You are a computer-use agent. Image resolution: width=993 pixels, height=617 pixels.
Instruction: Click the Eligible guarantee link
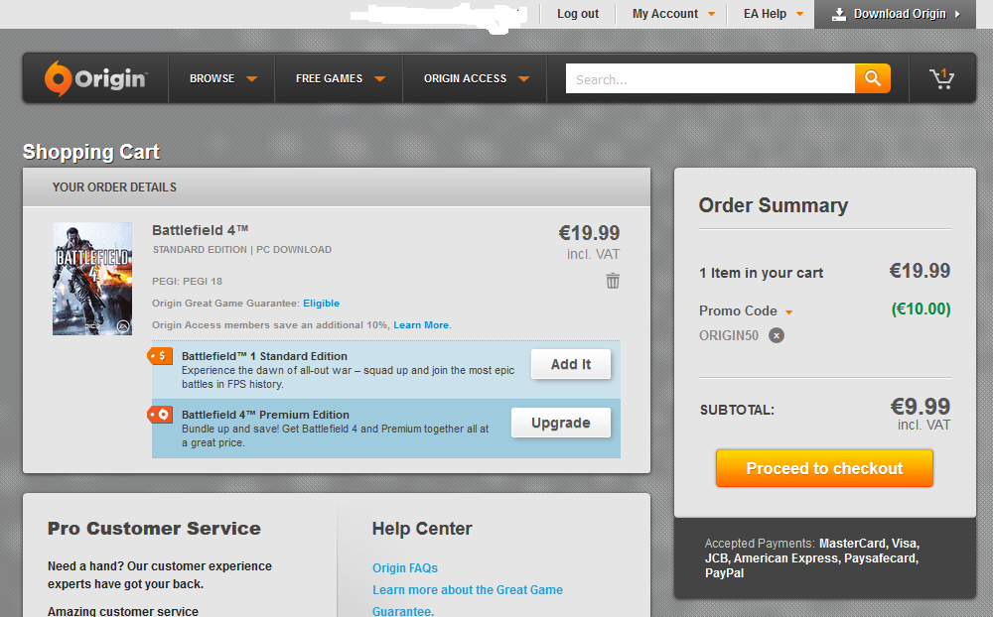(321, 304)
